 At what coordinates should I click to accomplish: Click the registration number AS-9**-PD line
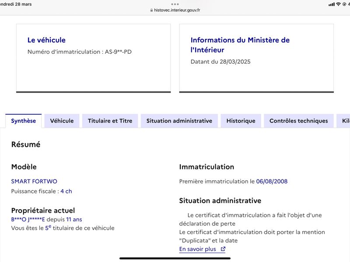point(80,52)
